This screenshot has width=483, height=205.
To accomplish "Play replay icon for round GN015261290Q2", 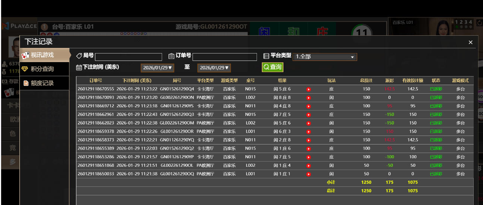I will [308, 149].
